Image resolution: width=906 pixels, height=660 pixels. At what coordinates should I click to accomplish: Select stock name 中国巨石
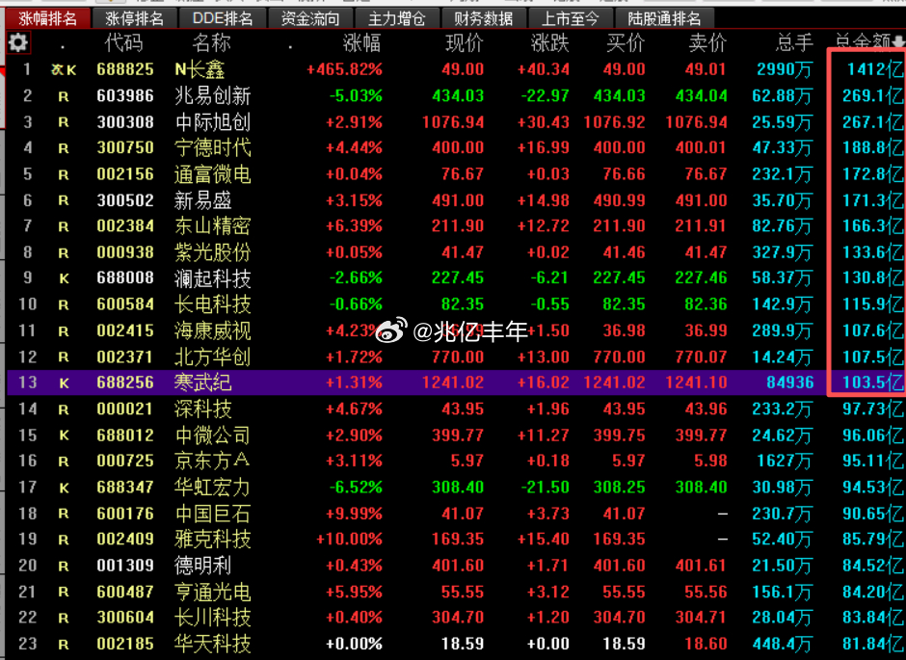(213, 514)
